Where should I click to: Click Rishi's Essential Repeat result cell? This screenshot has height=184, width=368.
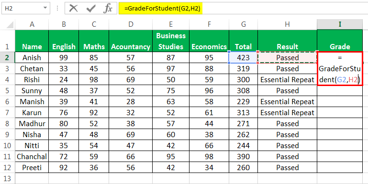tap(287, 79)
